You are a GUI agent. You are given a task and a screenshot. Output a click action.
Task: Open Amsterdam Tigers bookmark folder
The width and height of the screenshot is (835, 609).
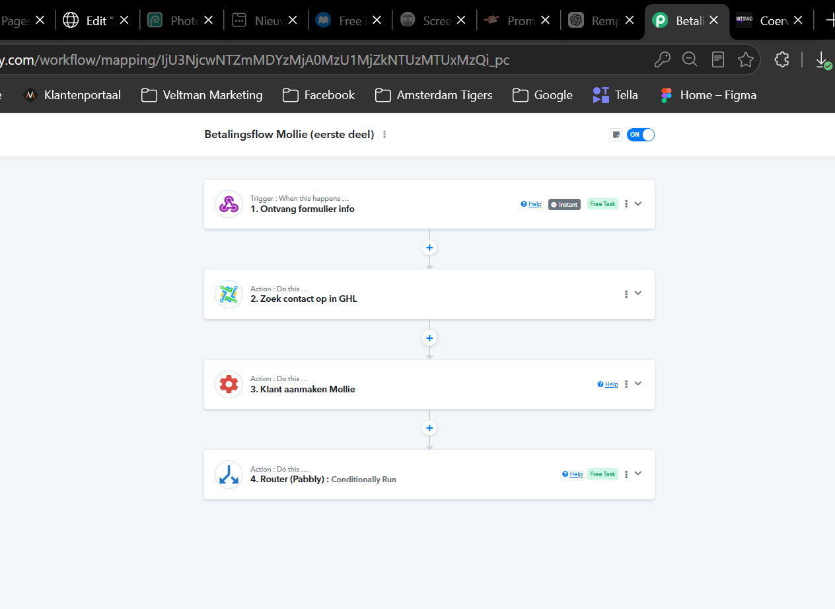coord(434,95)
